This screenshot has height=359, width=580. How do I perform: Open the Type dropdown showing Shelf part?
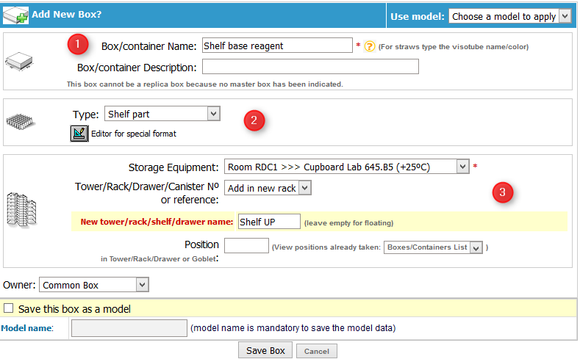[x=162, y=114]
